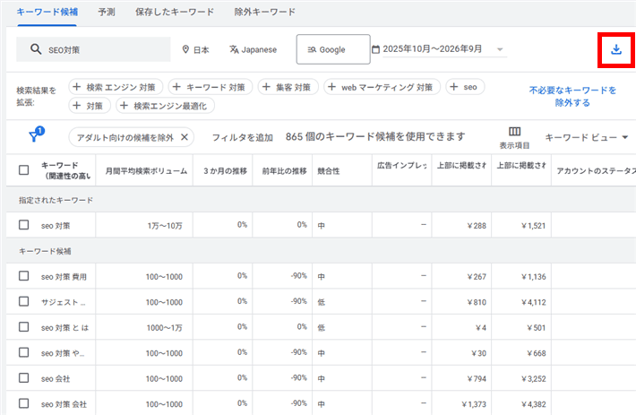Open 保存したキーワード tab
The image size is (636, 415).
(175, 13)
